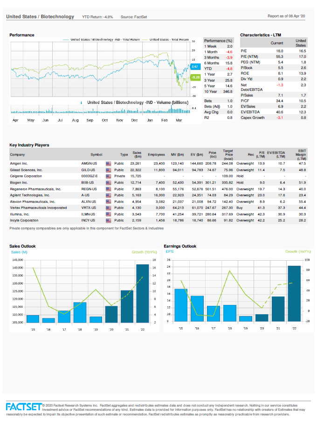This screenshot has width=317, height=421.
Task: Click the EPS axis label
Action: point(170,252)
